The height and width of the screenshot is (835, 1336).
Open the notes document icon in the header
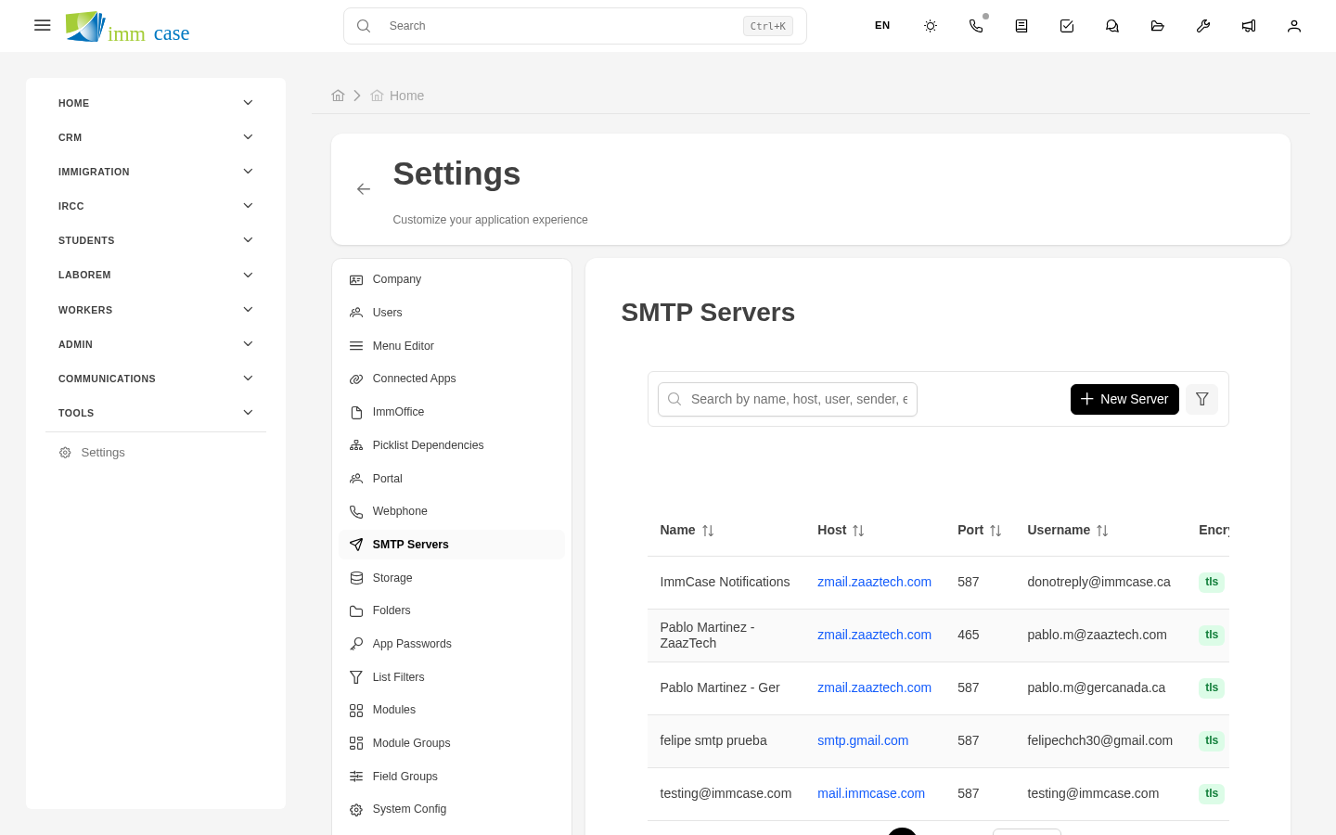tap(1021, 26)
